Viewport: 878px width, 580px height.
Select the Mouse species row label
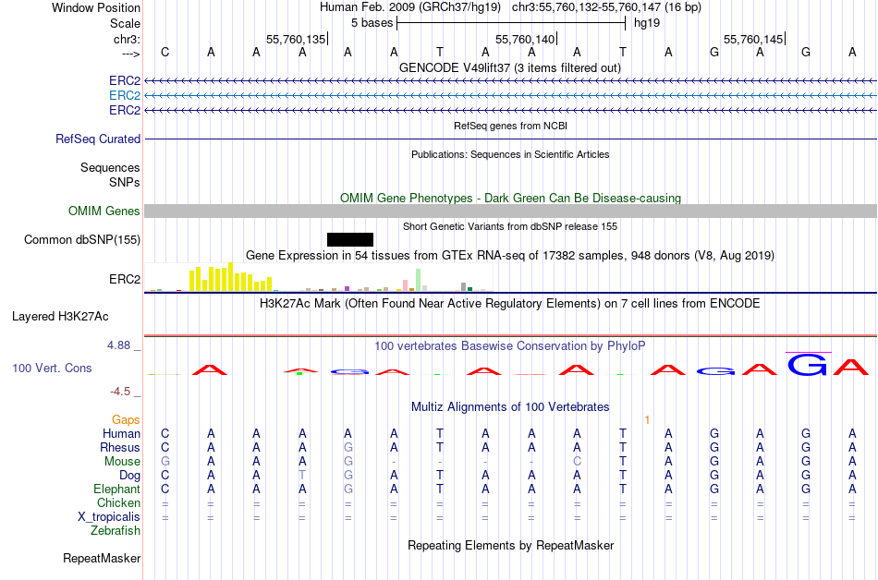click(122, 462)
